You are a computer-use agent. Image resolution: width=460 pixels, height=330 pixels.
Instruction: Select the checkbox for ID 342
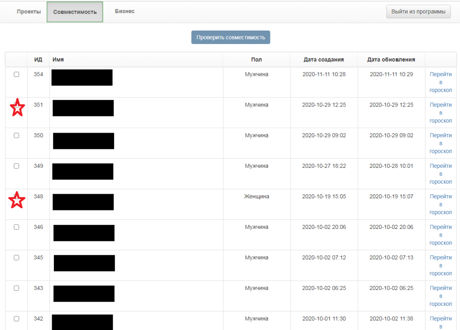[x=17, y=319]
